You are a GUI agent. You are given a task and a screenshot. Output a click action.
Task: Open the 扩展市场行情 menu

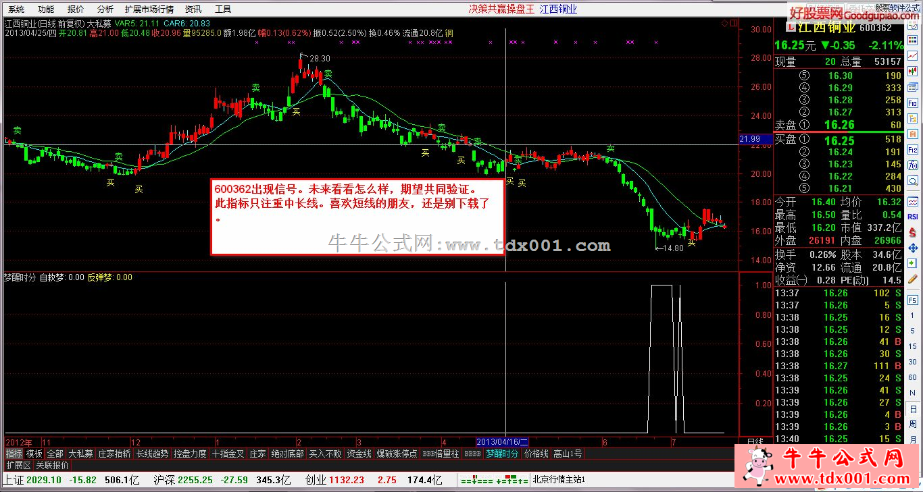pos(149,9)
